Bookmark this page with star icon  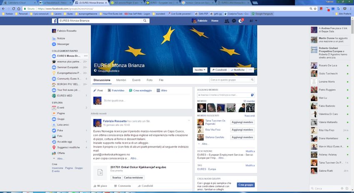(315, 9)
